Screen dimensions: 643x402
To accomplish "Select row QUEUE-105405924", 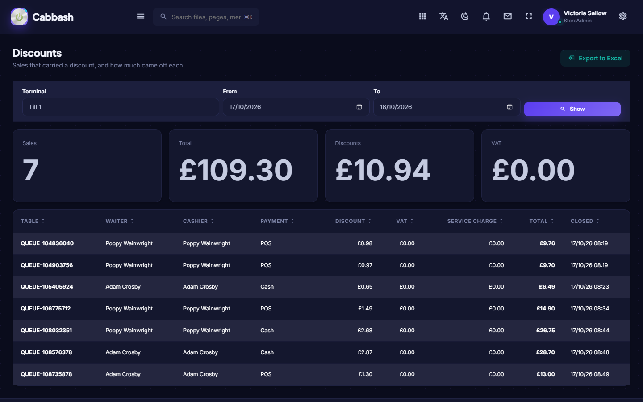I will pos(321,287).
